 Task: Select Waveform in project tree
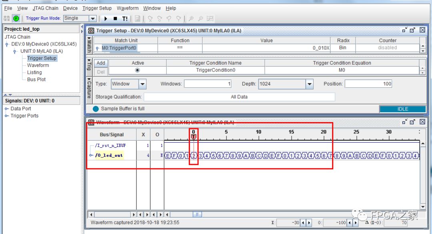coord(38,65)
